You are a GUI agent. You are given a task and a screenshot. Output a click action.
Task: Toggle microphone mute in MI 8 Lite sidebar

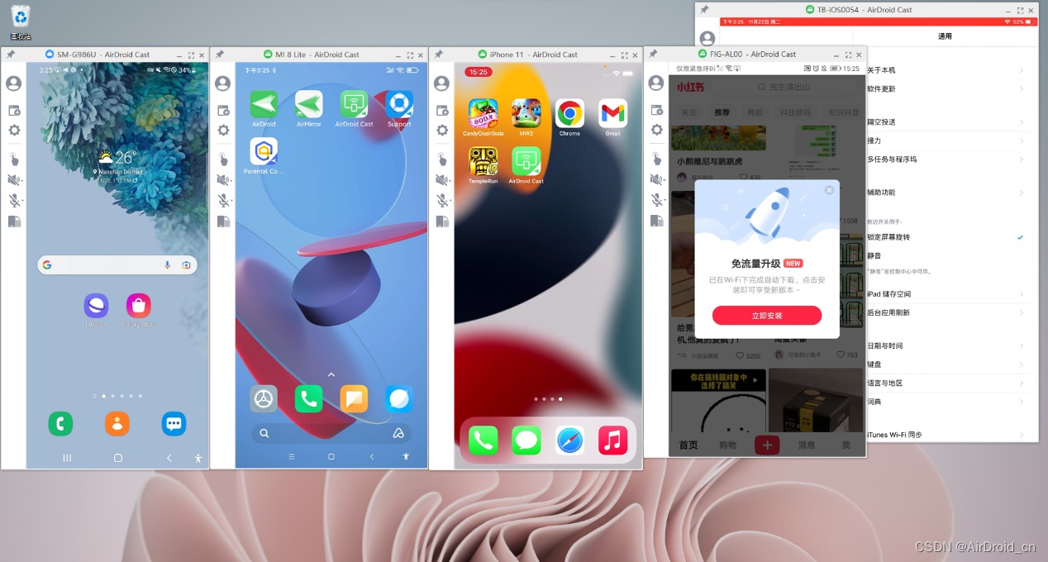tap(223, 200)
